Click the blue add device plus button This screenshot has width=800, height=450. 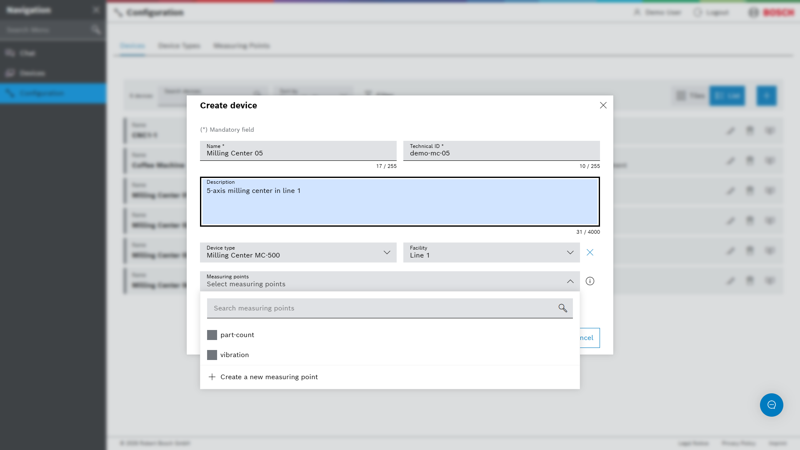[x=767, y=96]
